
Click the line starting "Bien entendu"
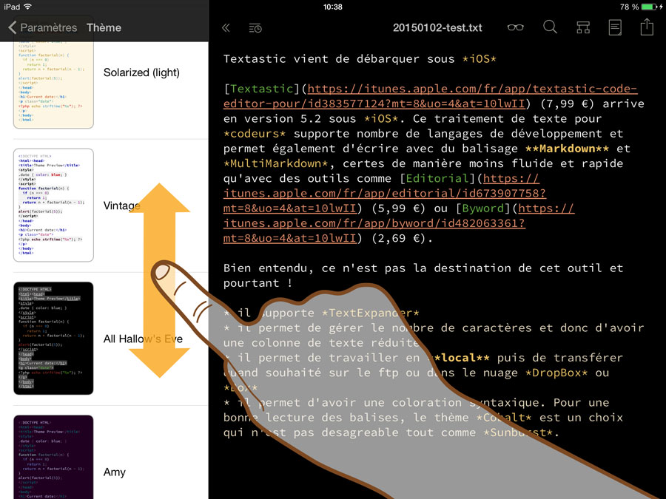click(x=423, y=268)
